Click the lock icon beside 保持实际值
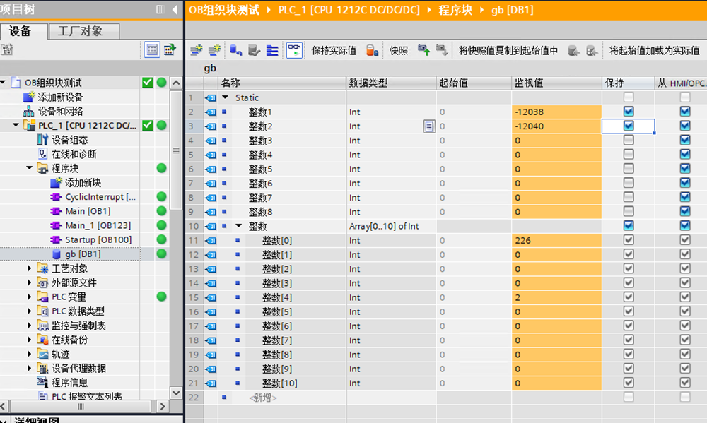Viewport: 707px width, 423px height. pyautogui.click(x=371, y=50)
